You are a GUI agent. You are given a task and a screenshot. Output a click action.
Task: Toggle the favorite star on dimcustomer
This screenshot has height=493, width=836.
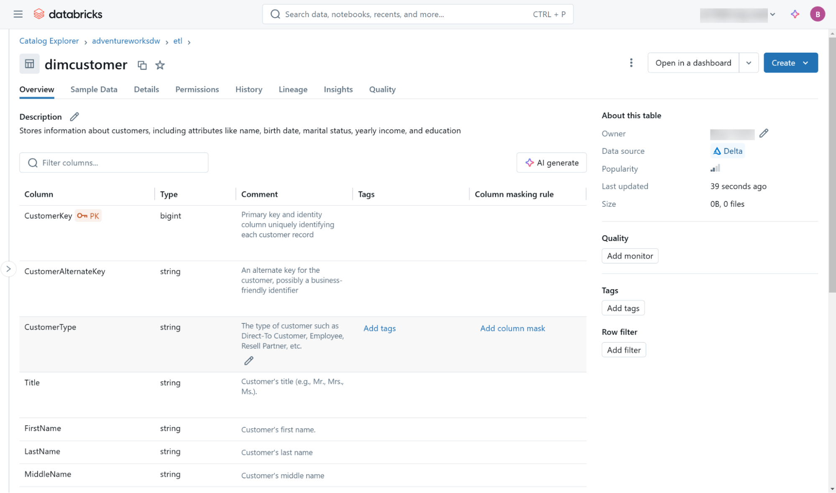point(160,65)
